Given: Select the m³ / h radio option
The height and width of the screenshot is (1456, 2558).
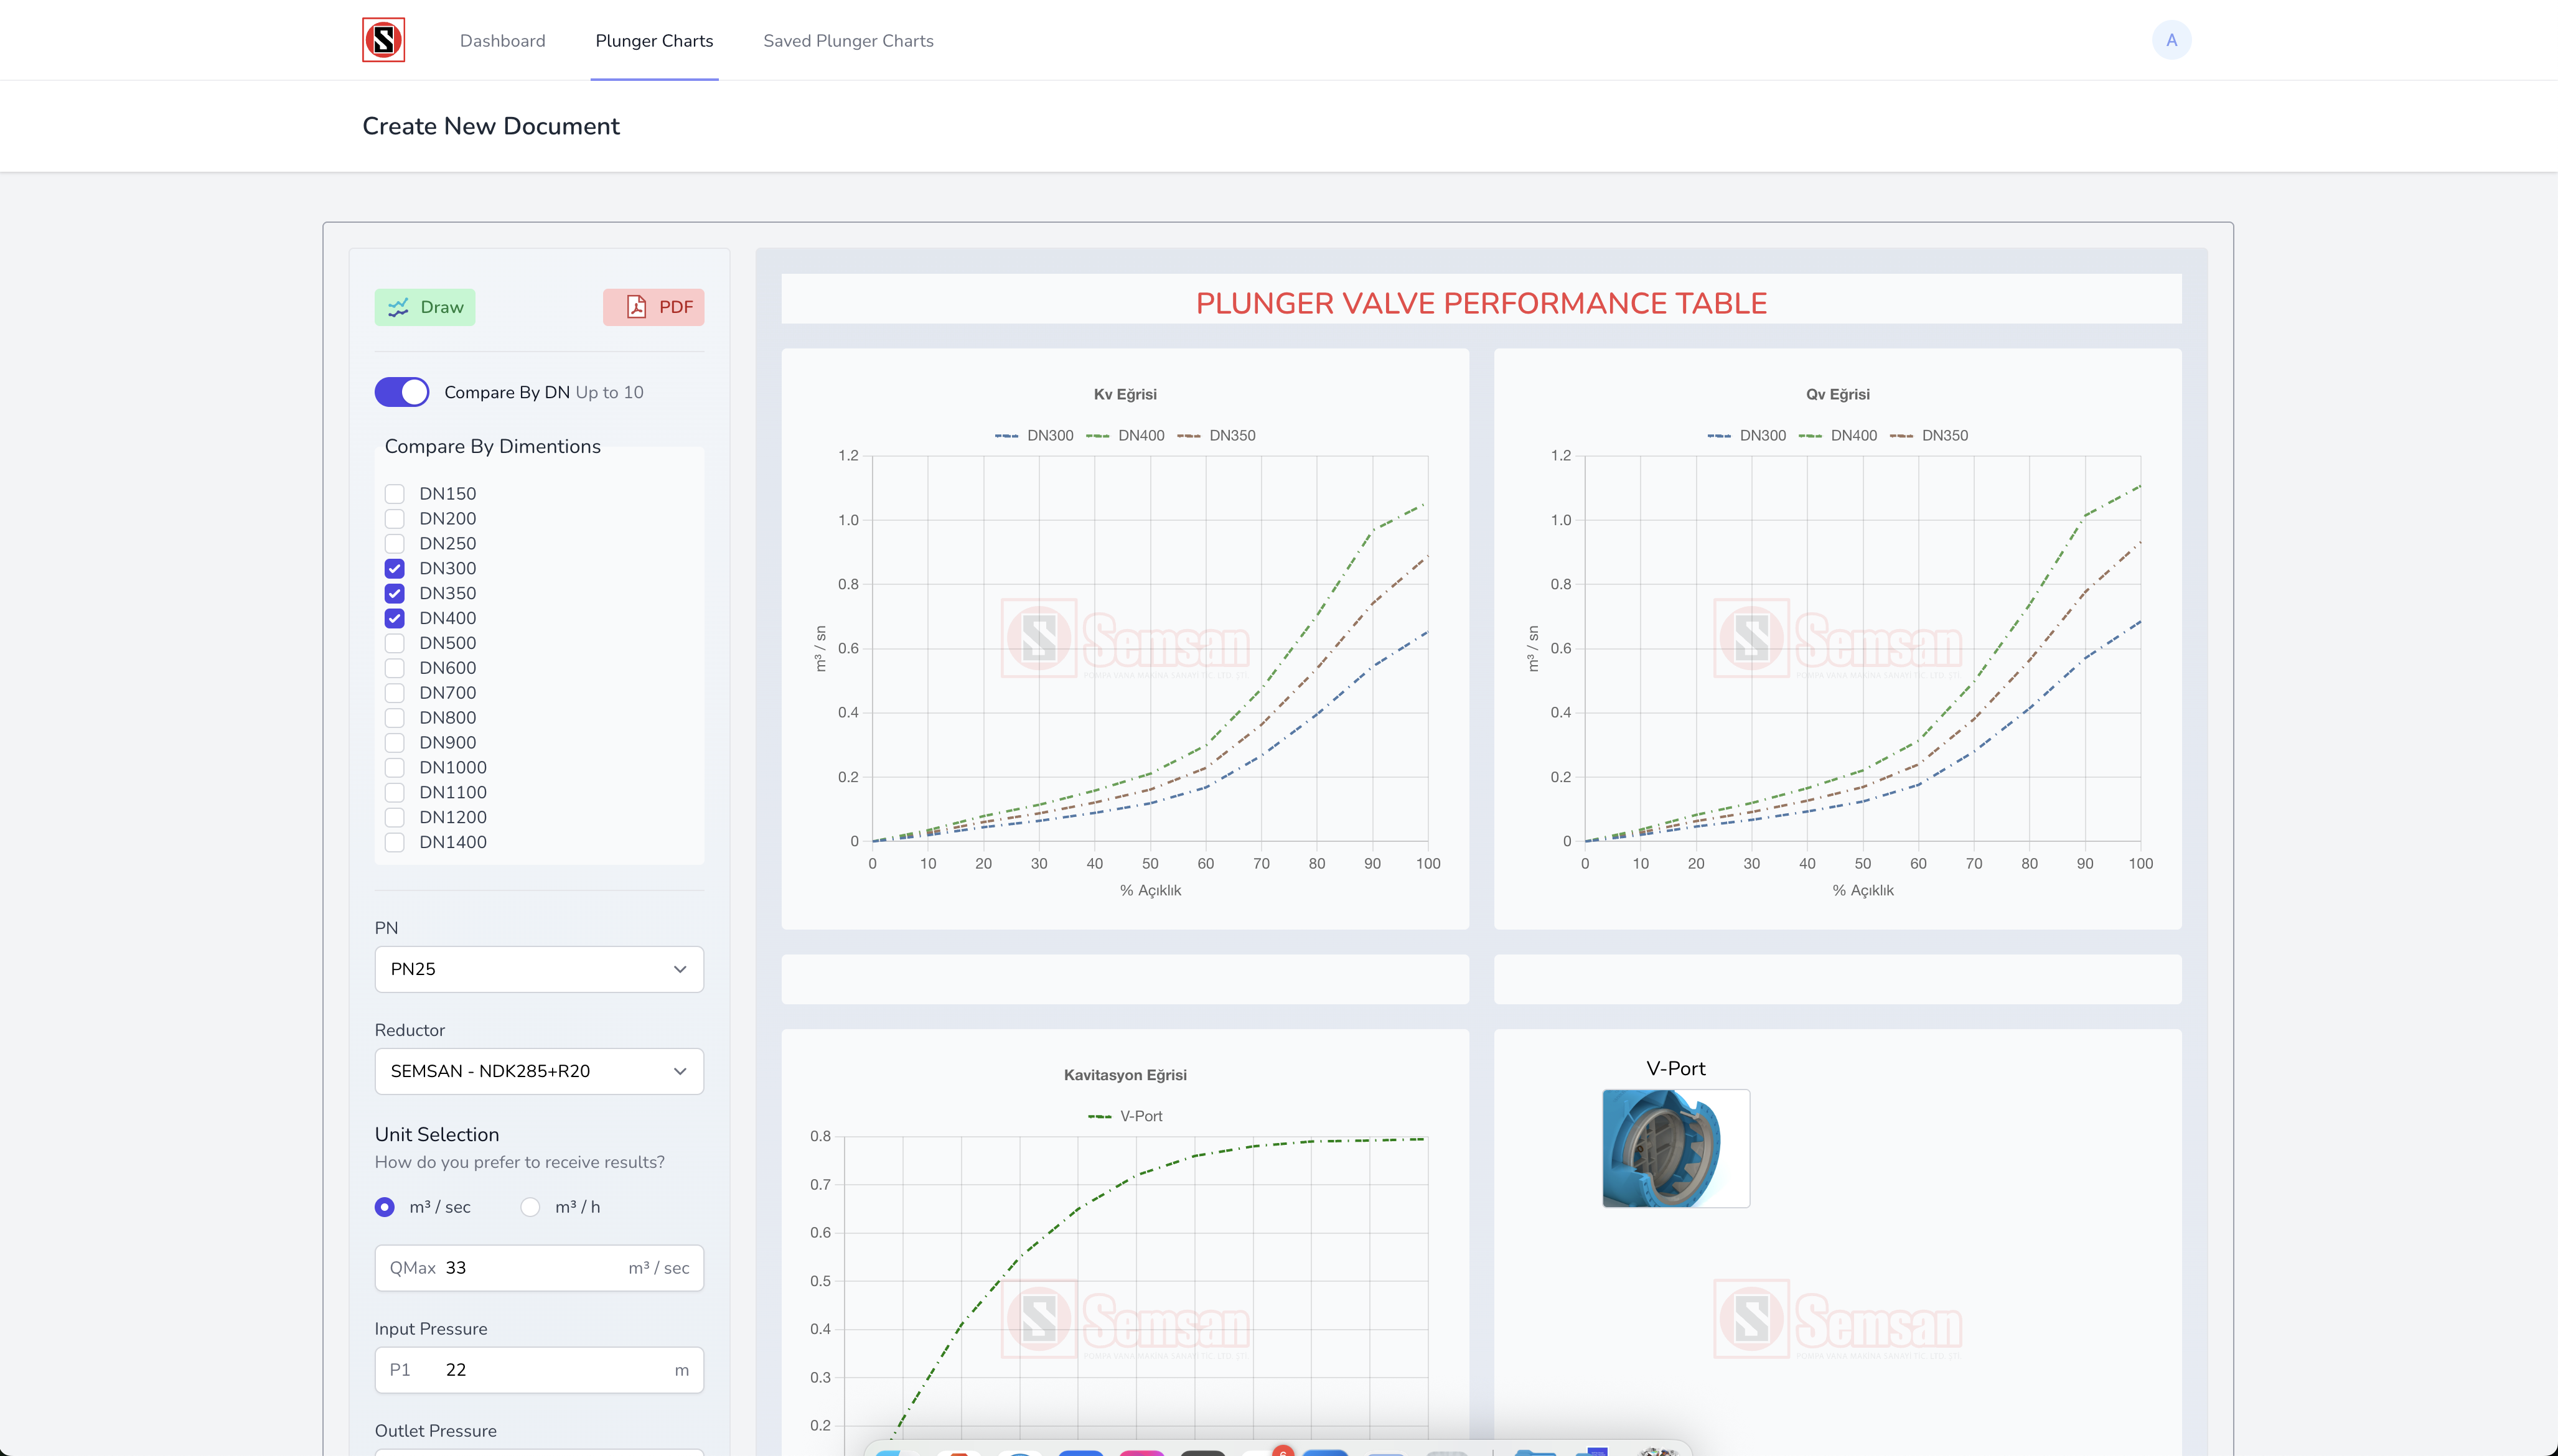Looking at the screenshot, I should tap(530, 1207).
